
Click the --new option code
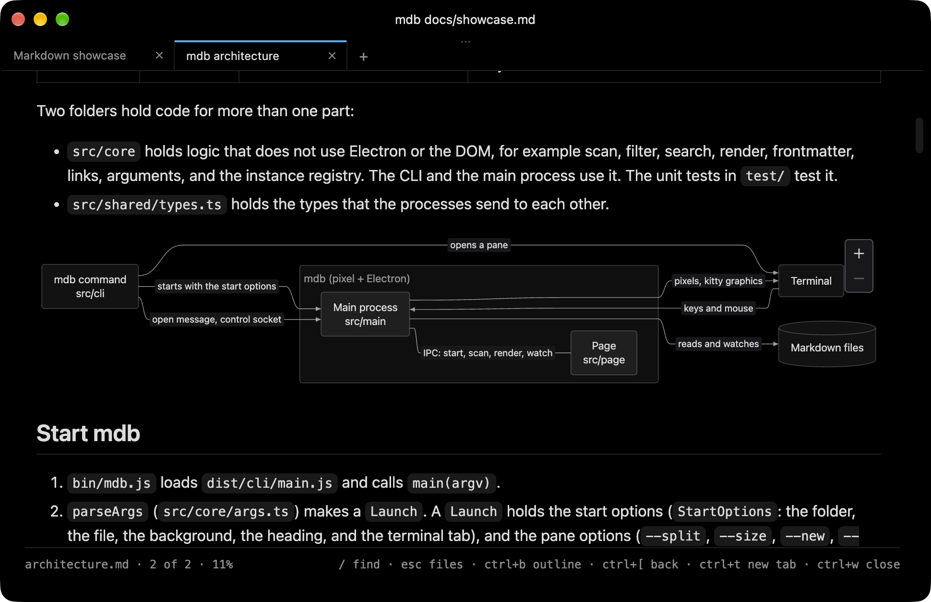[x=805, y=537]
